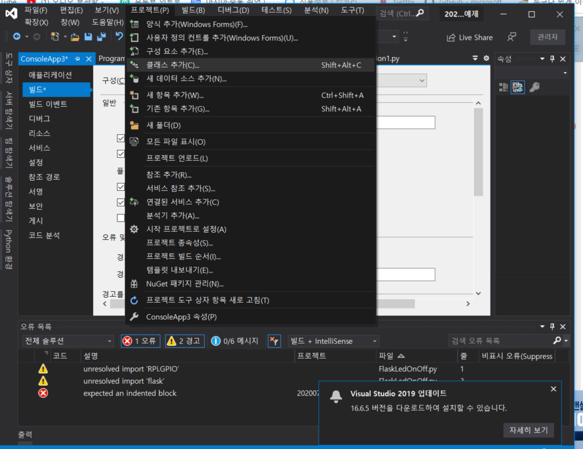Open the File (파일) menu

pyautogui.click(x=36, y=10)
